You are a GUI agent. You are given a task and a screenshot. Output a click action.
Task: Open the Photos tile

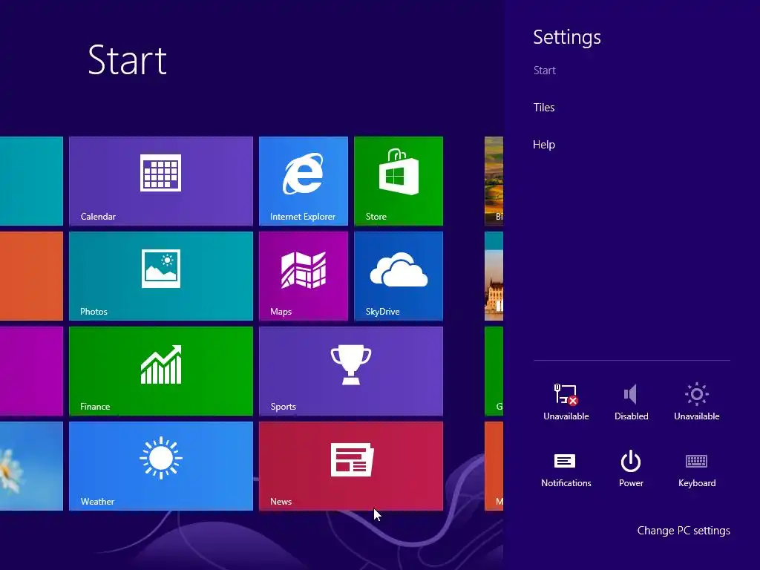(161, 276)
